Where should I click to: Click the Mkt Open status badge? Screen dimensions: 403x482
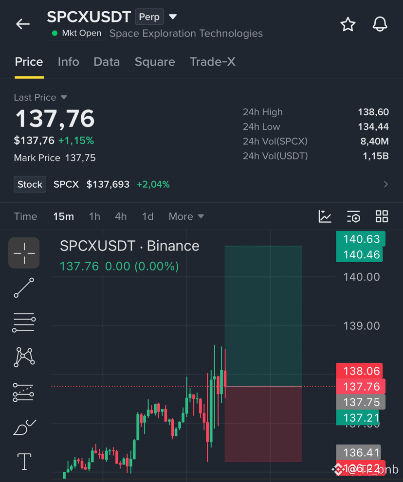click(76, 33)
